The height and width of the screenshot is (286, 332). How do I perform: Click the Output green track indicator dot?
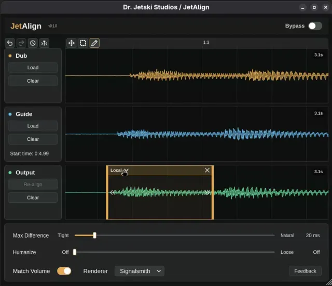[10, 173]
